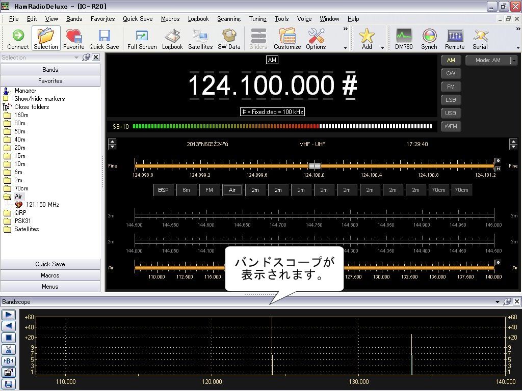This screenshot has height=391, width=522.
Task: Launch DM780 from the toolbar
Action: 404,39
